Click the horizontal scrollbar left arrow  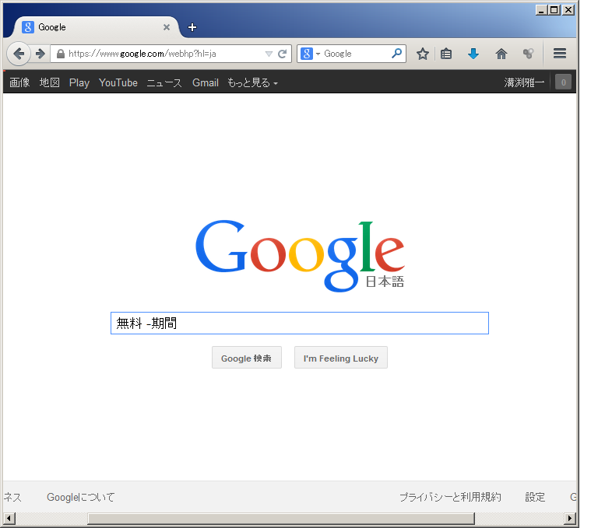[x=9, y=519]
